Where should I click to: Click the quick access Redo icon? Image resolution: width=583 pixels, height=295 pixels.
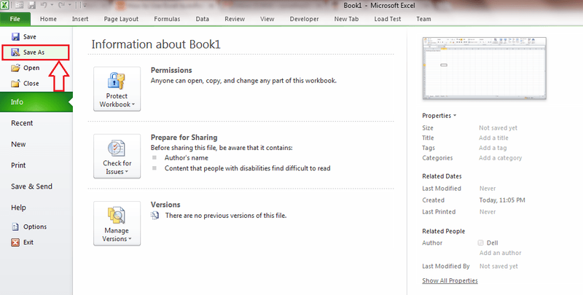[x=62, y=5]
